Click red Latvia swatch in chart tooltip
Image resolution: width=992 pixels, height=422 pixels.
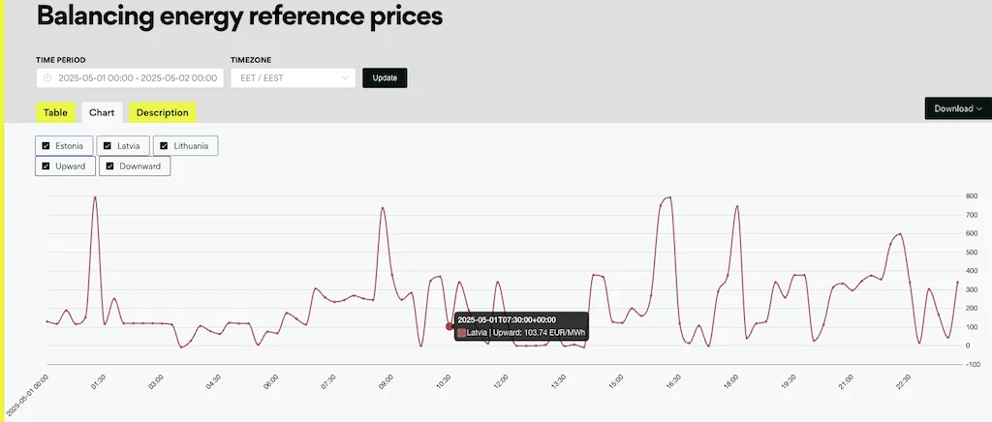tap(462, 333)
